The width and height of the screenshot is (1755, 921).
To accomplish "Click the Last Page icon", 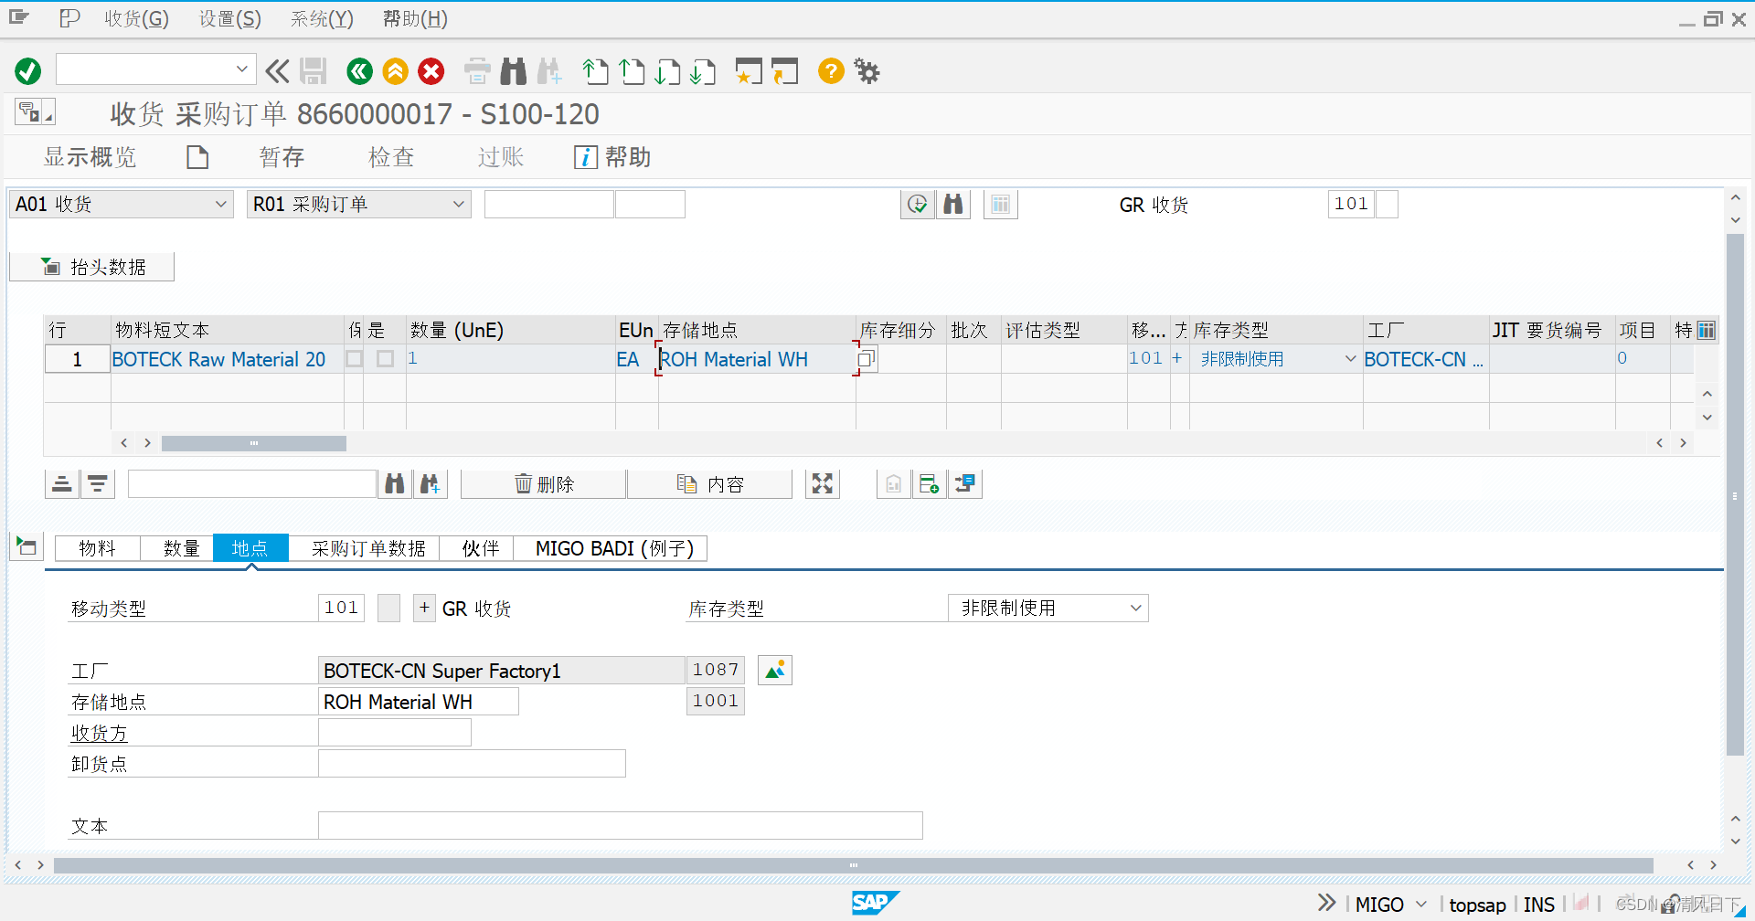I will (703, 71).
